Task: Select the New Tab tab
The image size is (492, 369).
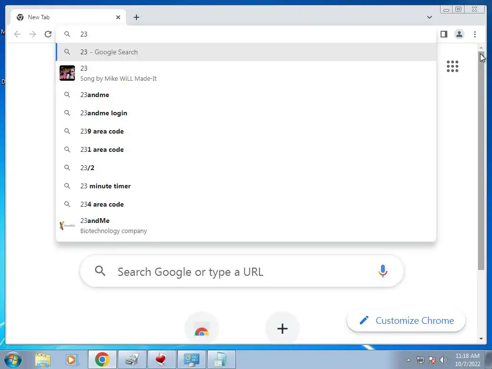Action: coord(68,17)
